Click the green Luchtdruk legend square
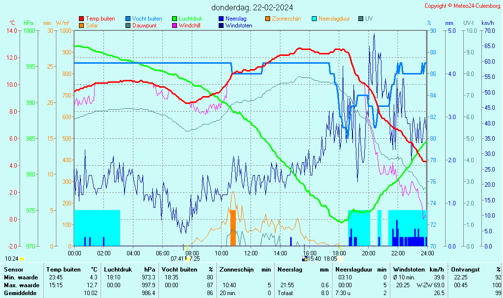 pyautogui.click(x=175, y=19)
